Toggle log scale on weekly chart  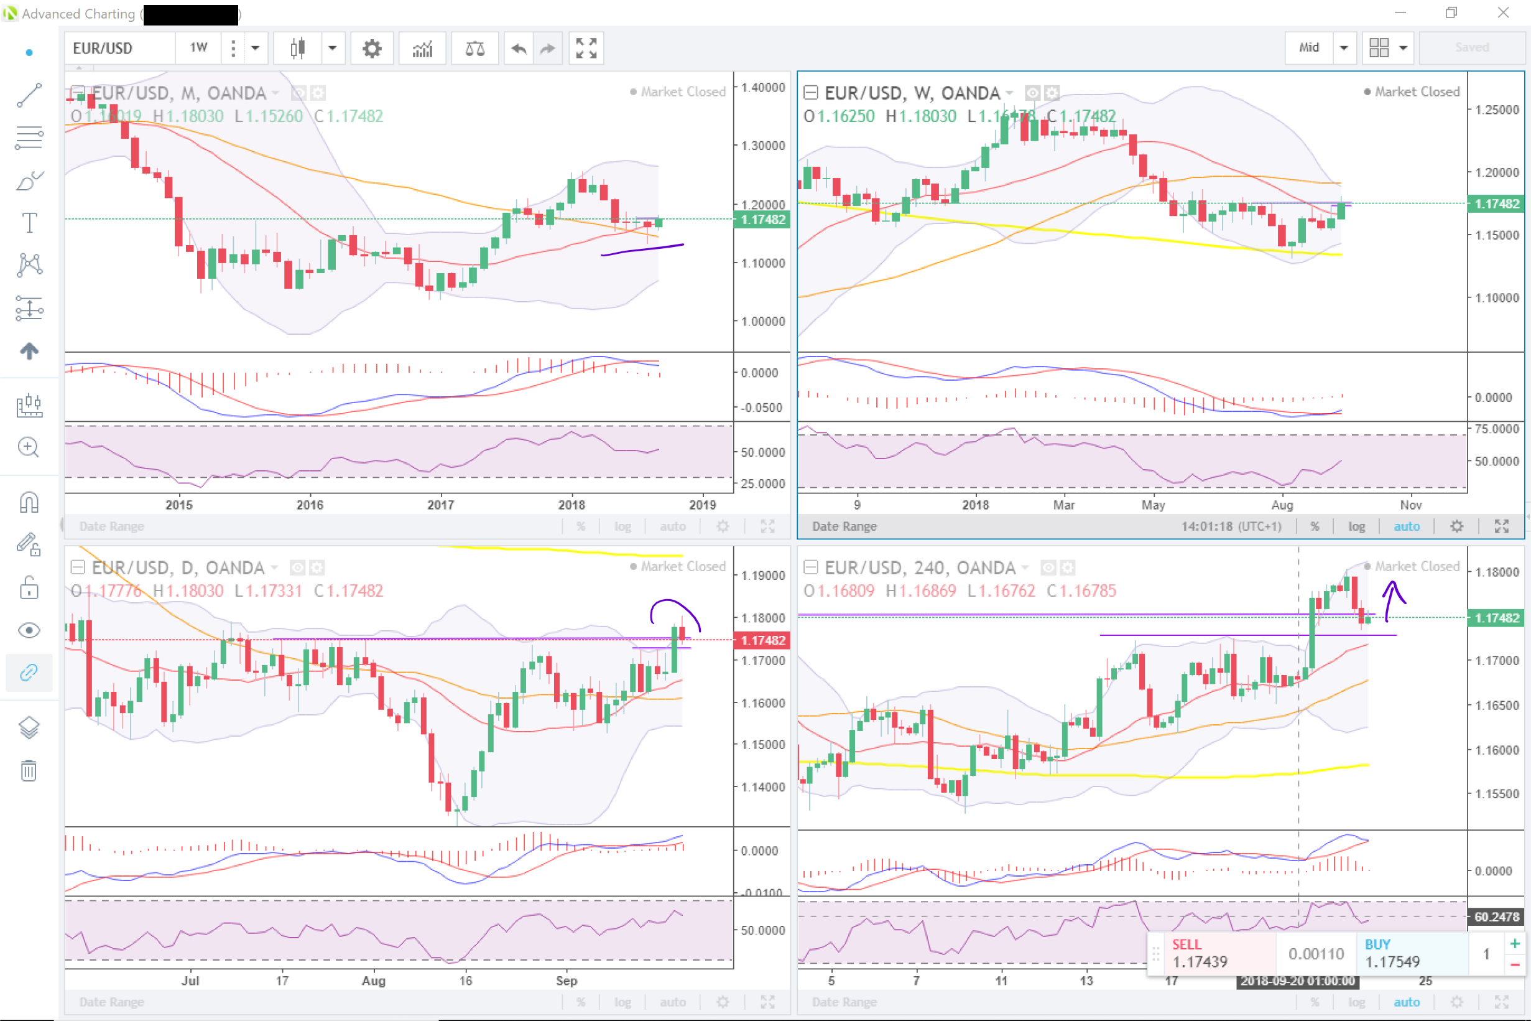[x=1356, y=526]
